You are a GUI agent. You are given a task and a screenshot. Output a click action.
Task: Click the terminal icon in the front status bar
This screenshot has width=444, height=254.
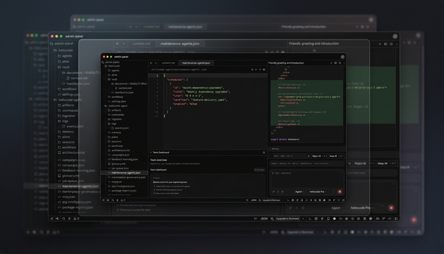pos(288,200)
